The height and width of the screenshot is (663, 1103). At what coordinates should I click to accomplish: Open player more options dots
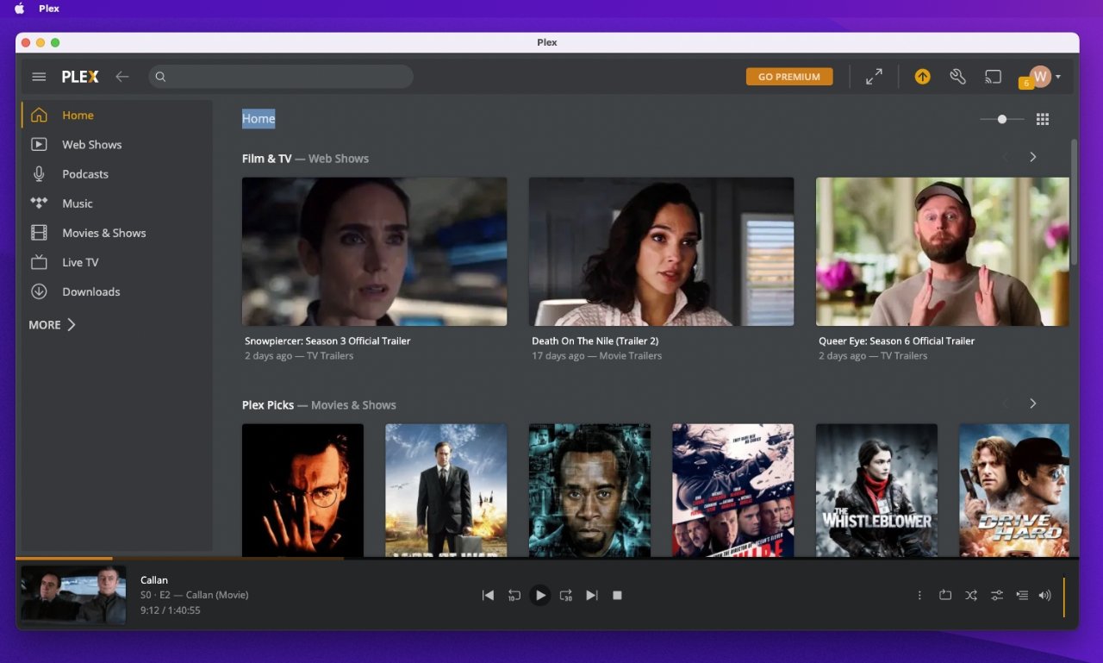click(x=919, y=595)
